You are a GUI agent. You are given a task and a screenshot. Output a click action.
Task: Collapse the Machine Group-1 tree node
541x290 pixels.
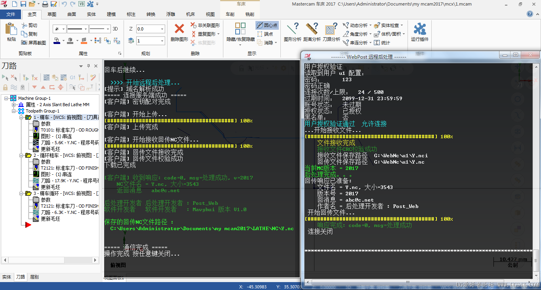tap(6, 98)
